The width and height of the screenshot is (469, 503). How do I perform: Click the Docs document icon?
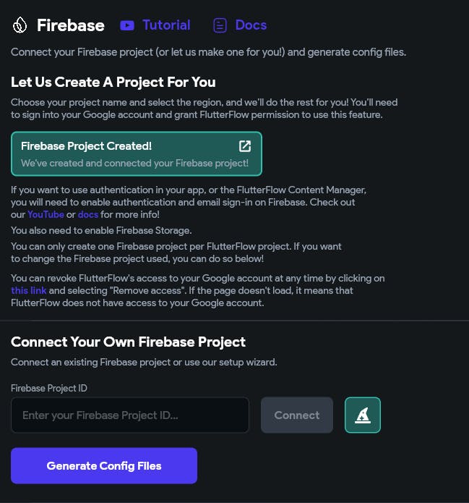(220, 25)
